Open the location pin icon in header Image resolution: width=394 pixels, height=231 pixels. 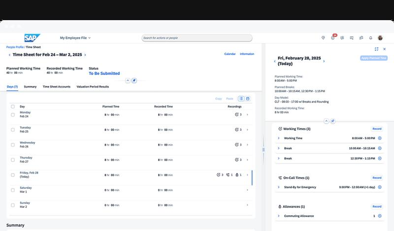323,38
